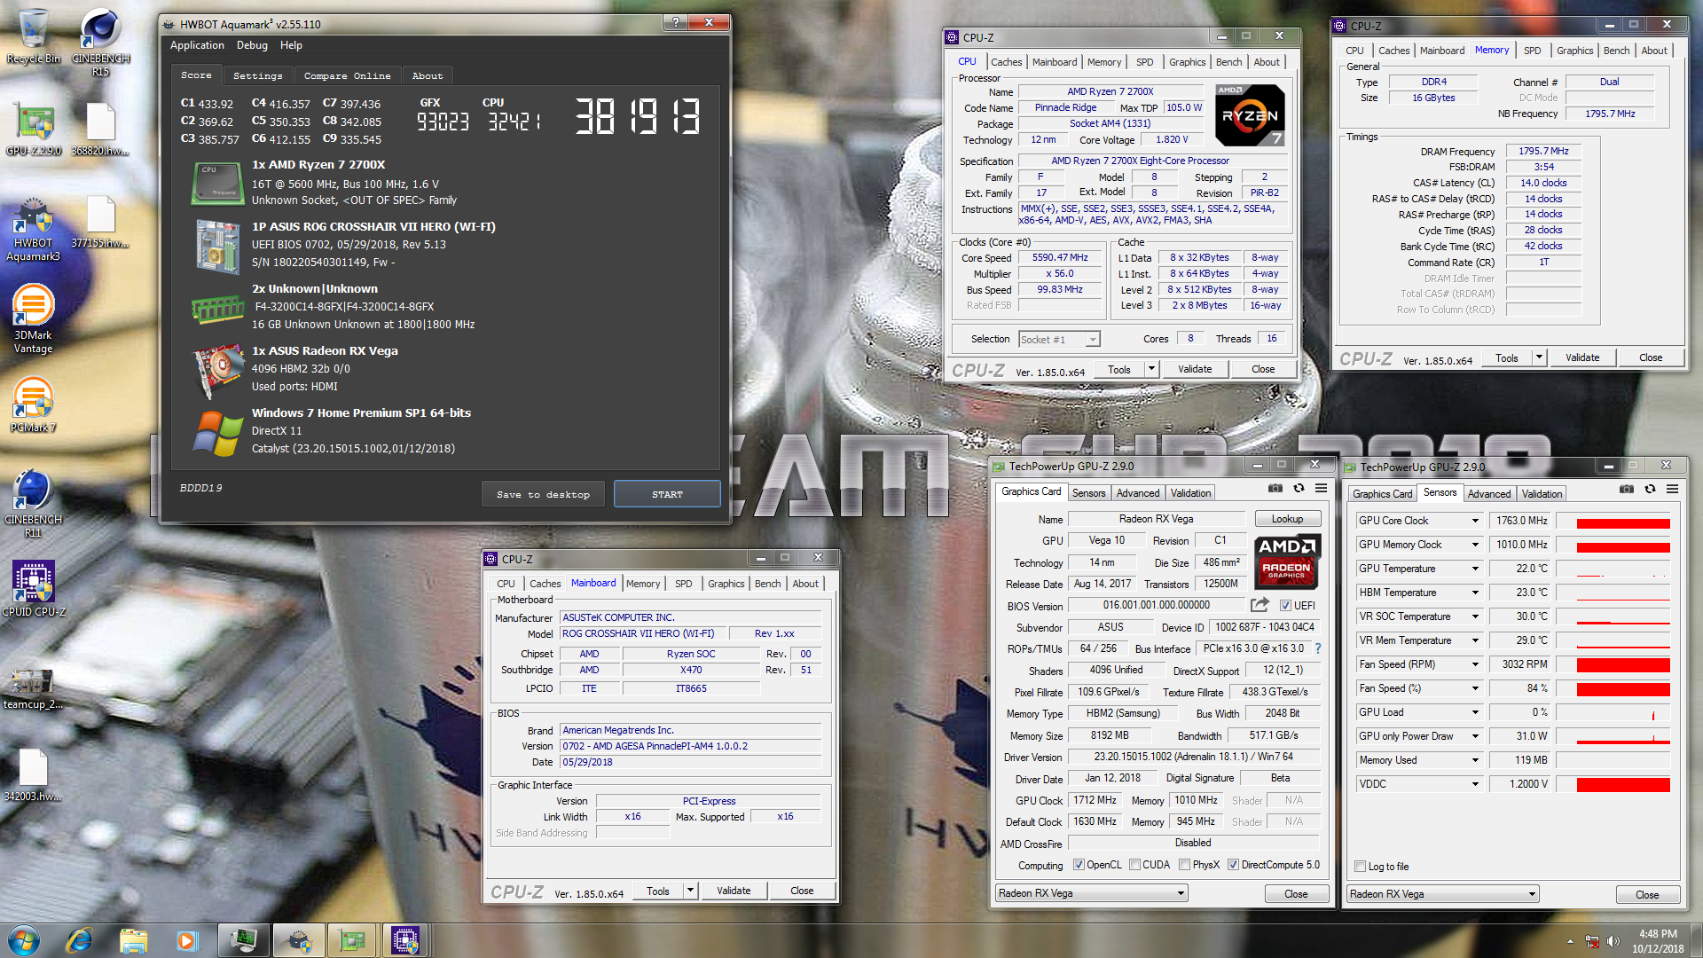This screenshot has width=1703, height=958.
Task: Open the hamburger menu in the GPU-Z Graphics Card window
Action: pos(1321,488)
